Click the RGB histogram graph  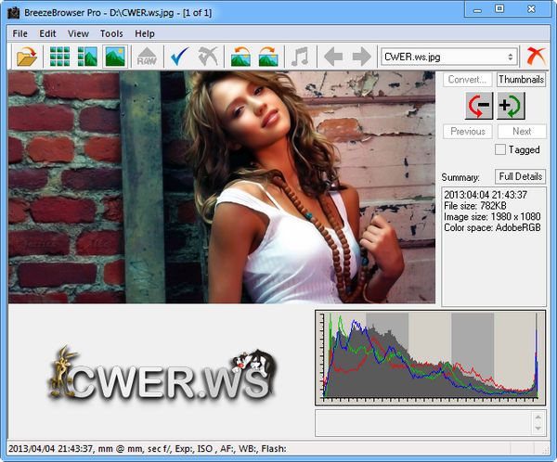pos(430,357)
